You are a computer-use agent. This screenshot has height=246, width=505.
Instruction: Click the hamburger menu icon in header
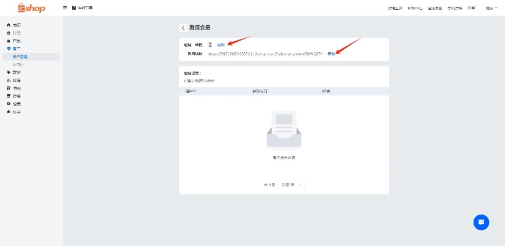click(x=65, y=7)
